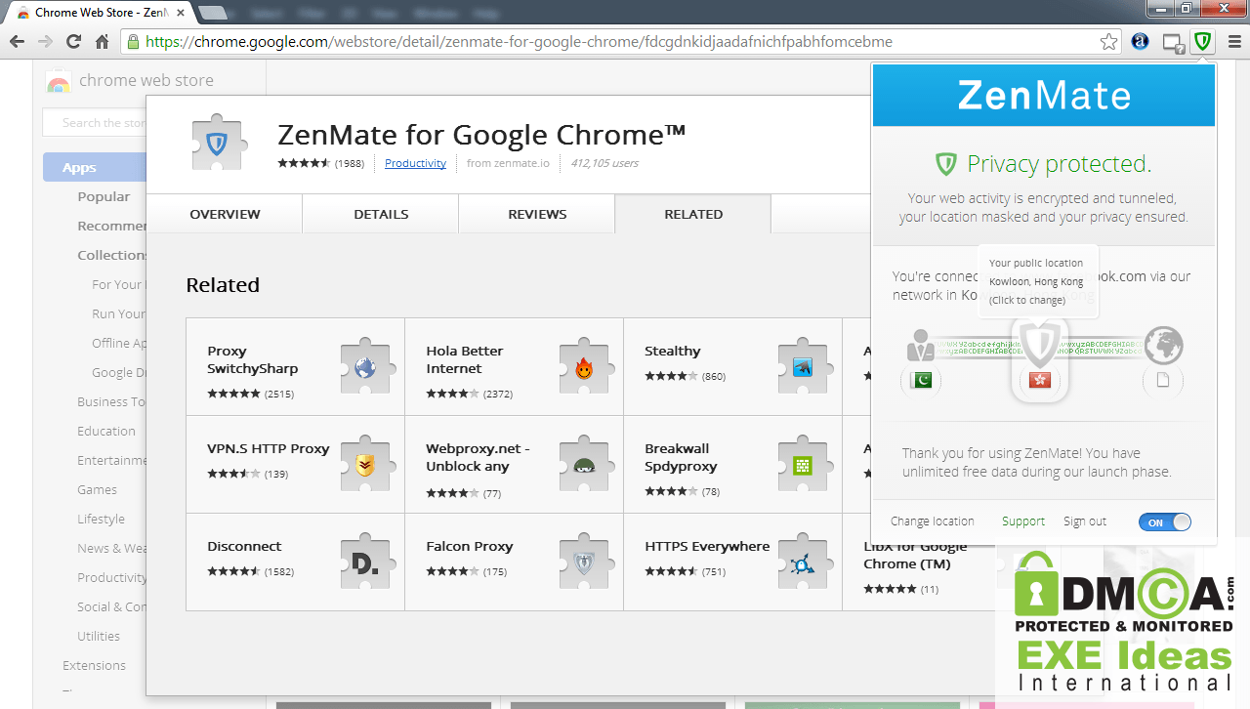Click the globe destination icon in ZenMate
The width and height of the screenshot is (1250, 709).
[1163, 345]
